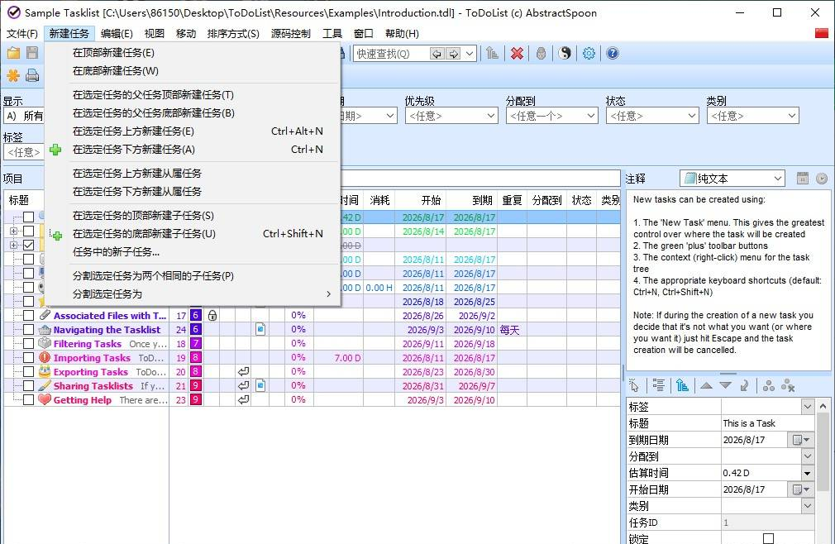Click the clock icon in the comments header
Viewport: 835px width, 544px height.
[x=822, y=179]
